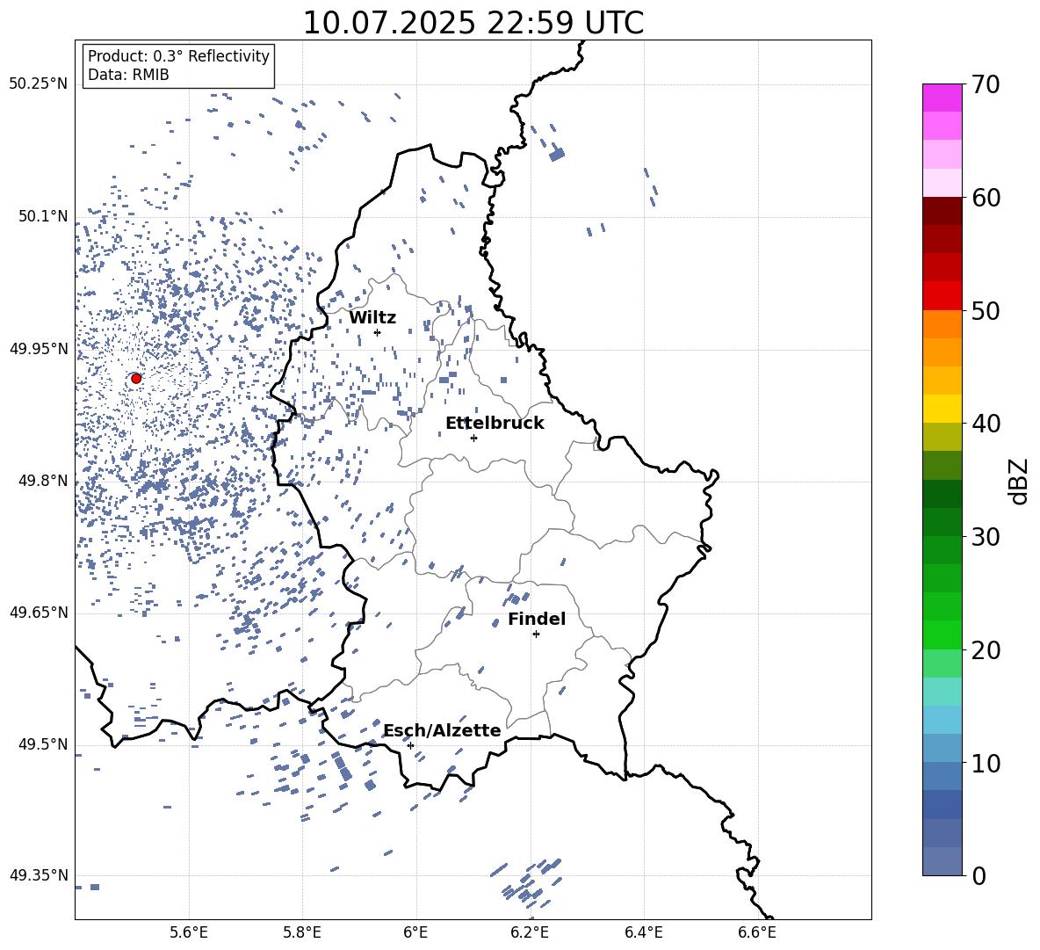Screen dimensions: 1040x950
Task: Click the Findel station cross marker
Action: [536, 635]
